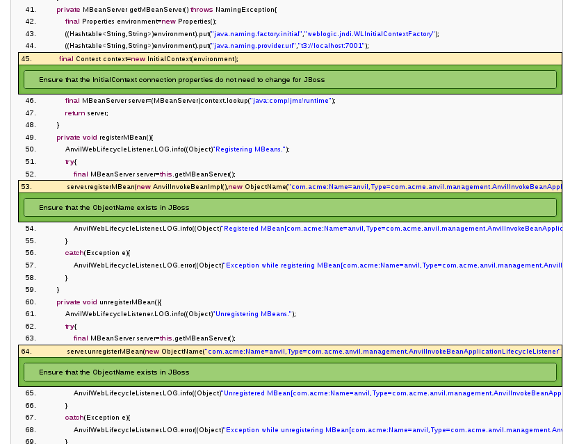Click line number 64 in the gutter
This screenshot has width=570, height=444.
pos(26,352)
